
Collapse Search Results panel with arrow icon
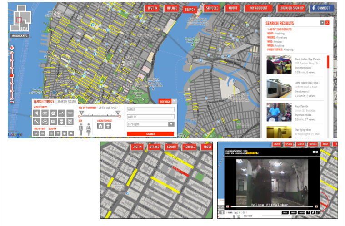(322, 22)
